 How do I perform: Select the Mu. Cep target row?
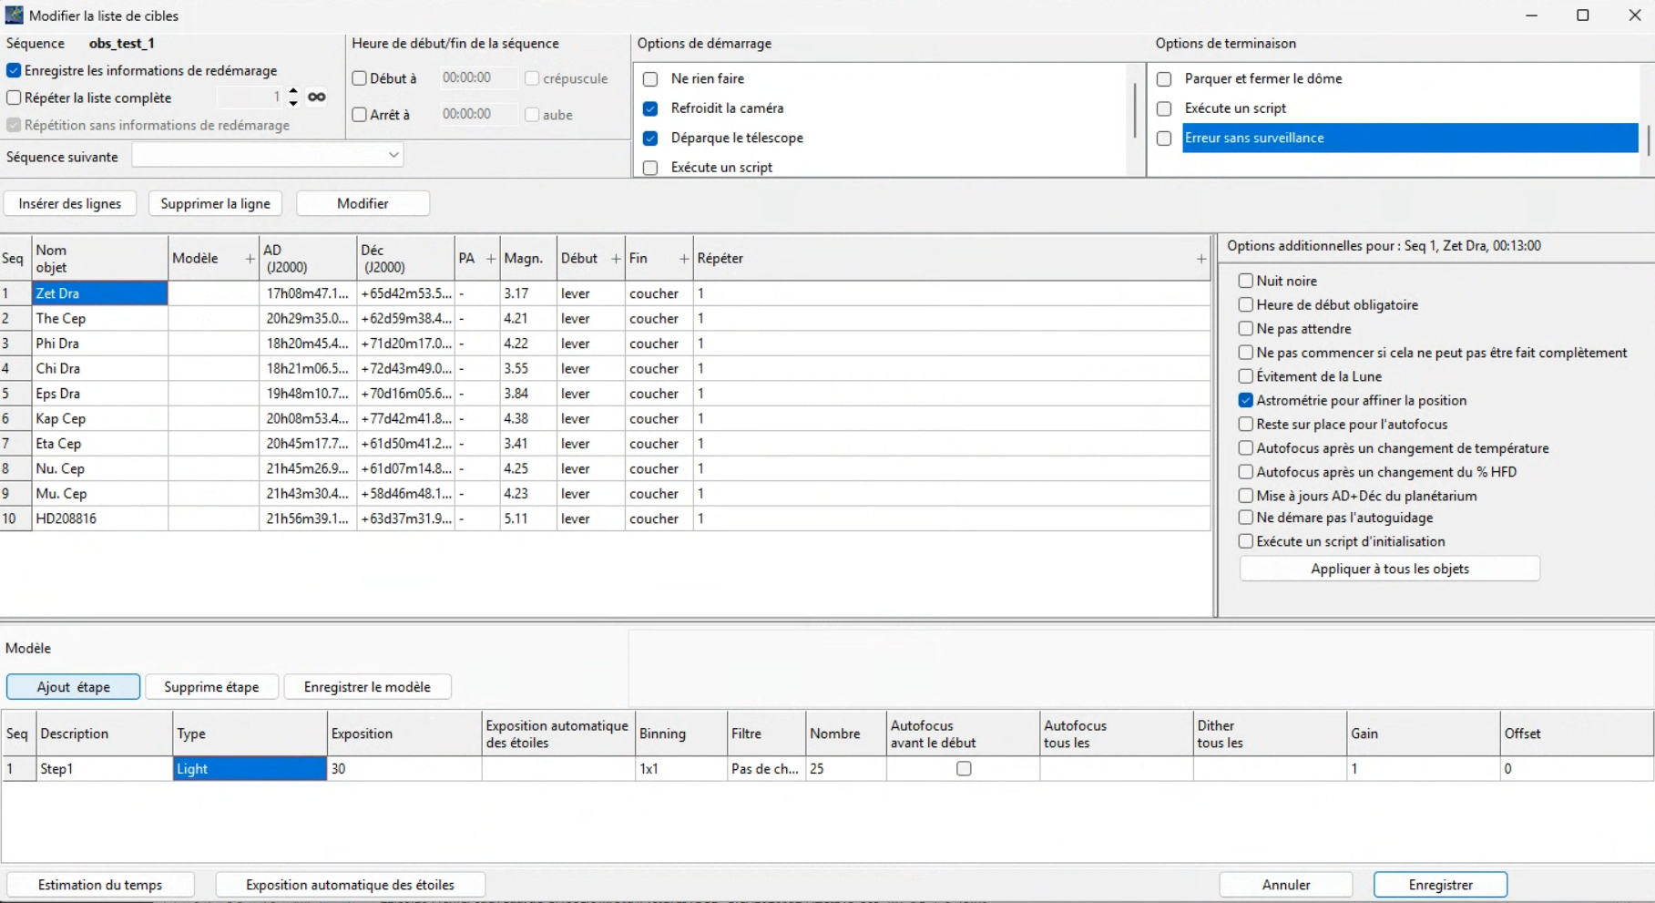[x=606, y=494]
